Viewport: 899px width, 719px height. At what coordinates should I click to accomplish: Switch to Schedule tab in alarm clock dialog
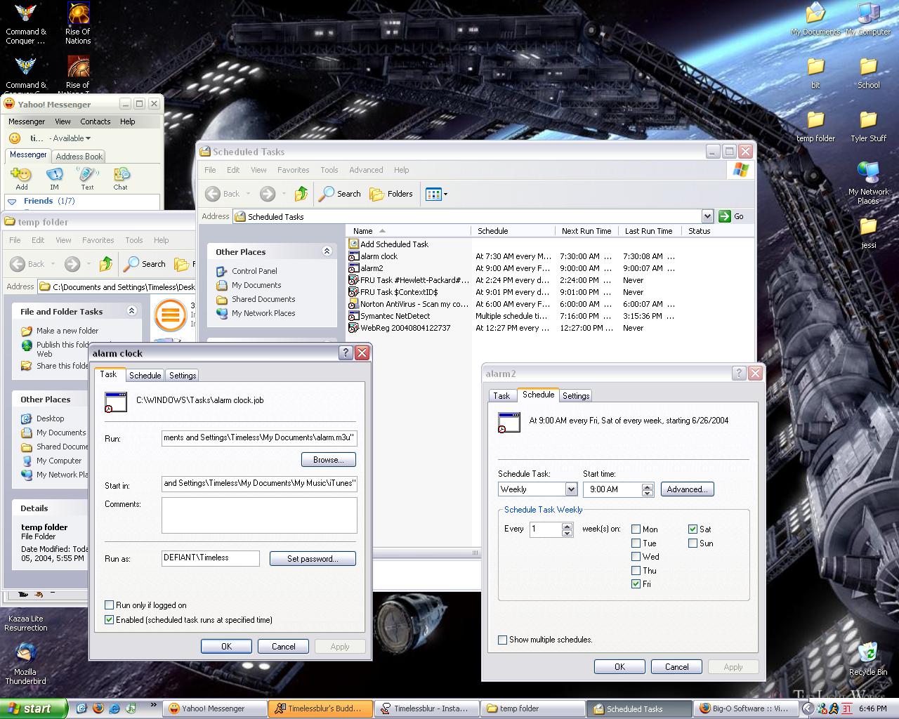pyautogui.click(x=145, y=376)
